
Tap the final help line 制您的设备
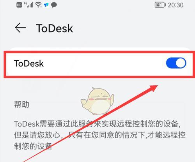(33, 146)
